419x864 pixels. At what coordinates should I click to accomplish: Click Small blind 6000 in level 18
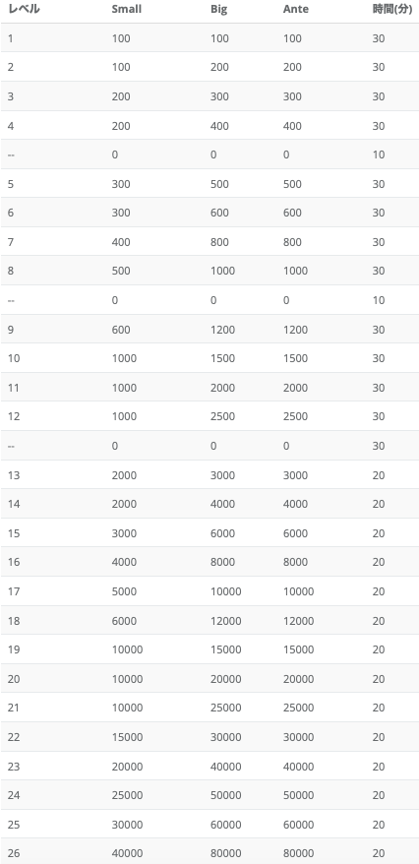[x=124, y=621]
